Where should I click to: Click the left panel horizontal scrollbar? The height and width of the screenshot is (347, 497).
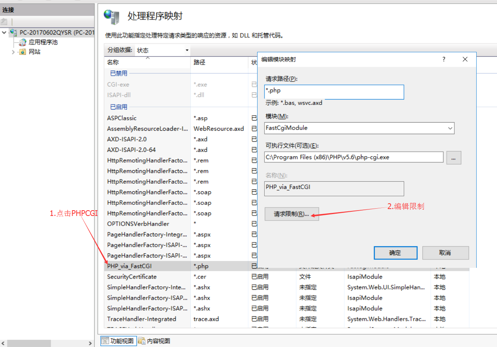click(x=46, y=343)
